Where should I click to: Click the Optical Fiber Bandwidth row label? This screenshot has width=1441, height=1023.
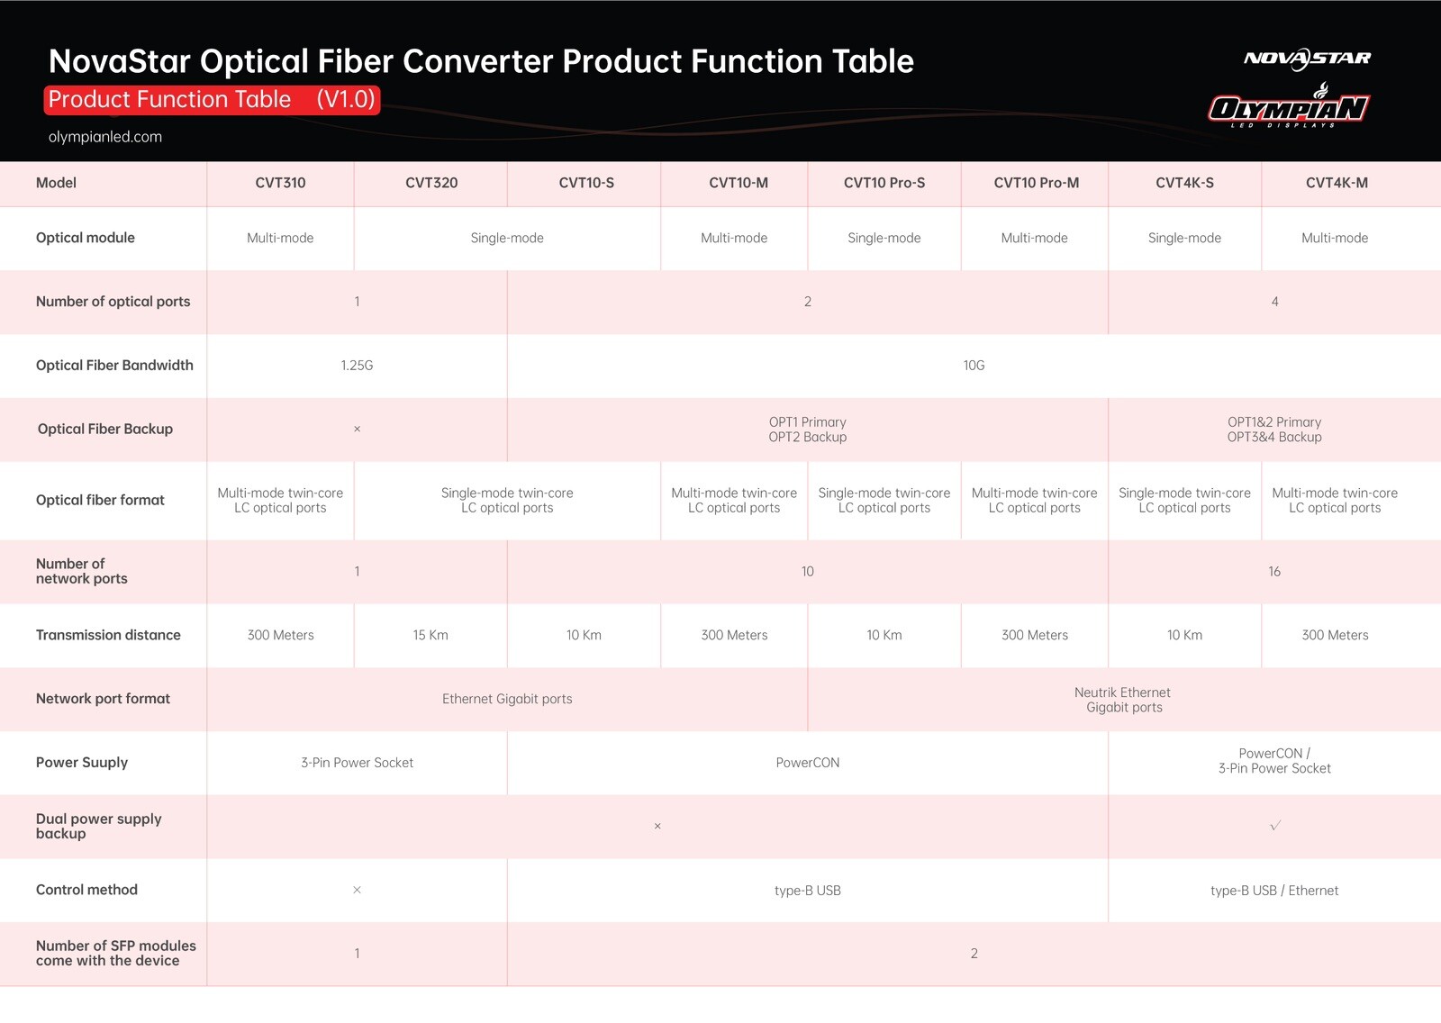114,366
